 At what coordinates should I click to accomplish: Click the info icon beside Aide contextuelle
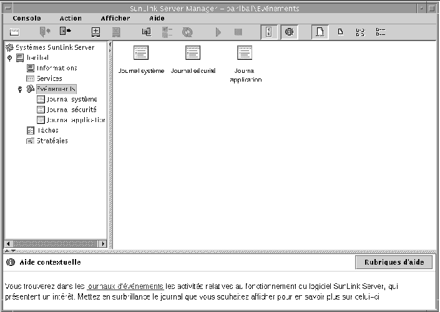point(11,262)
